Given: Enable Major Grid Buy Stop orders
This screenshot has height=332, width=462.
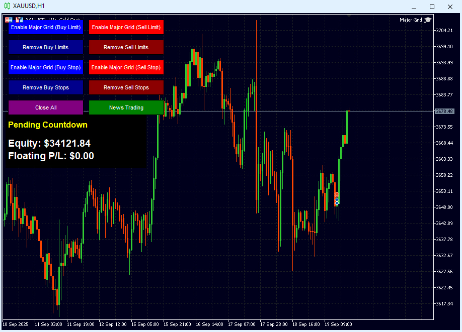Looking at the screenshot, I should click(46, 67).
